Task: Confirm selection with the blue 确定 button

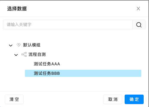Action: click(134, 99)
